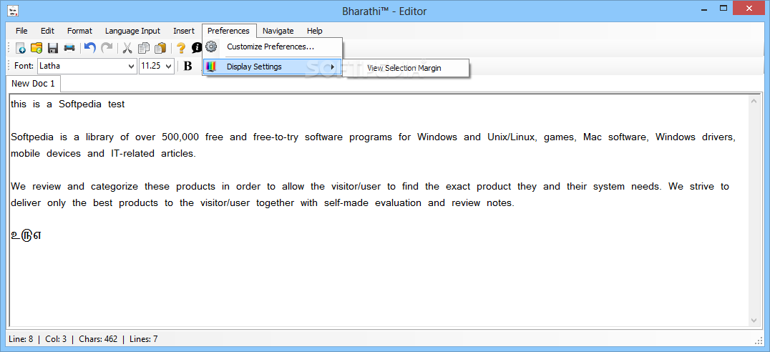
Task: Open the Format menu
Action: (79, 31)
